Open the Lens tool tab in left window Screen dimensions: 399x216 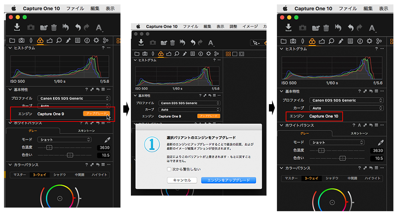[x=31, y=40]
